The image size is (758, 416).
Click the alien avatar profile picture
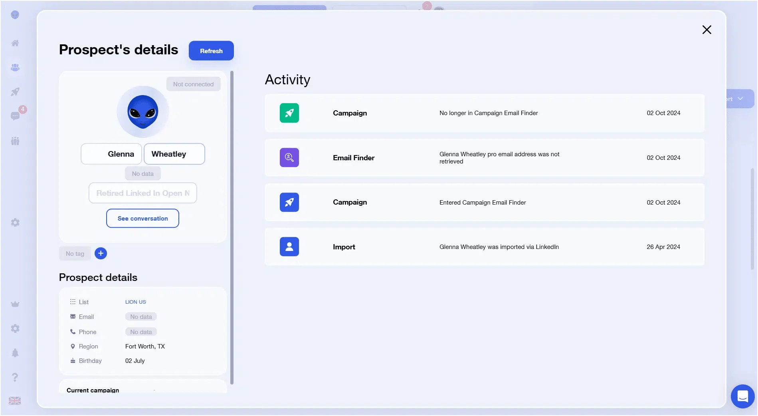click(x=142, y=112)
